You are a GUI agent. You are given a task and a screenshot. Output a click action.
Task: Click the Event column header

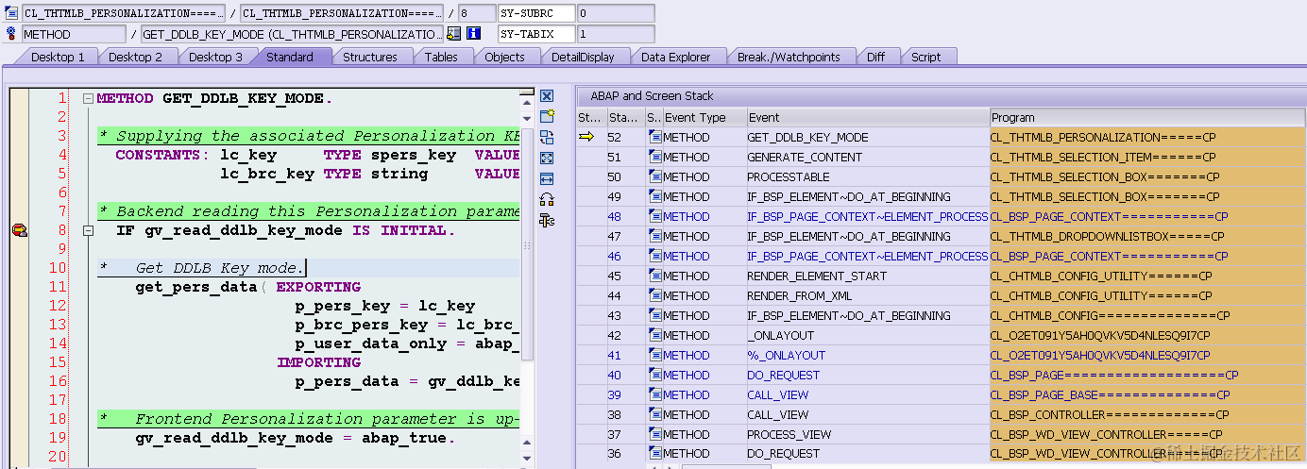click(867, 118)
